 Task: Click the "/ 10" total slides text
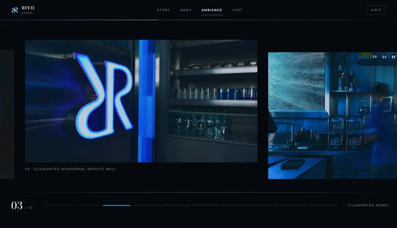[x=29, y=208]
